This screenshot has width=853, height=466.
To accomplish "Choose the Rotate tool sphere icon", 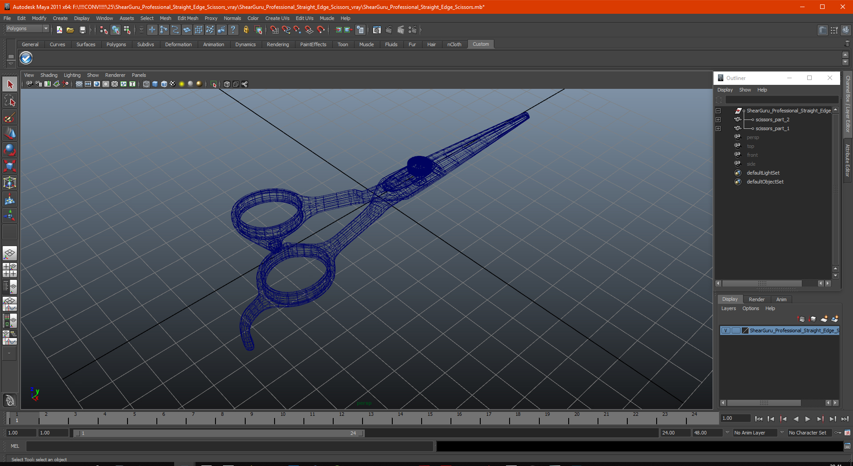I will coord(10,150).
